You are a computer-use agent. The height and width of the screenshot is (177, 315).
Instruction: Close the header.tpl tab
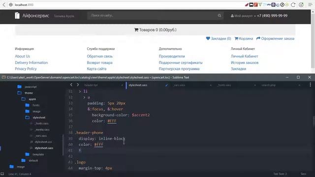click(x=122, y=85)
